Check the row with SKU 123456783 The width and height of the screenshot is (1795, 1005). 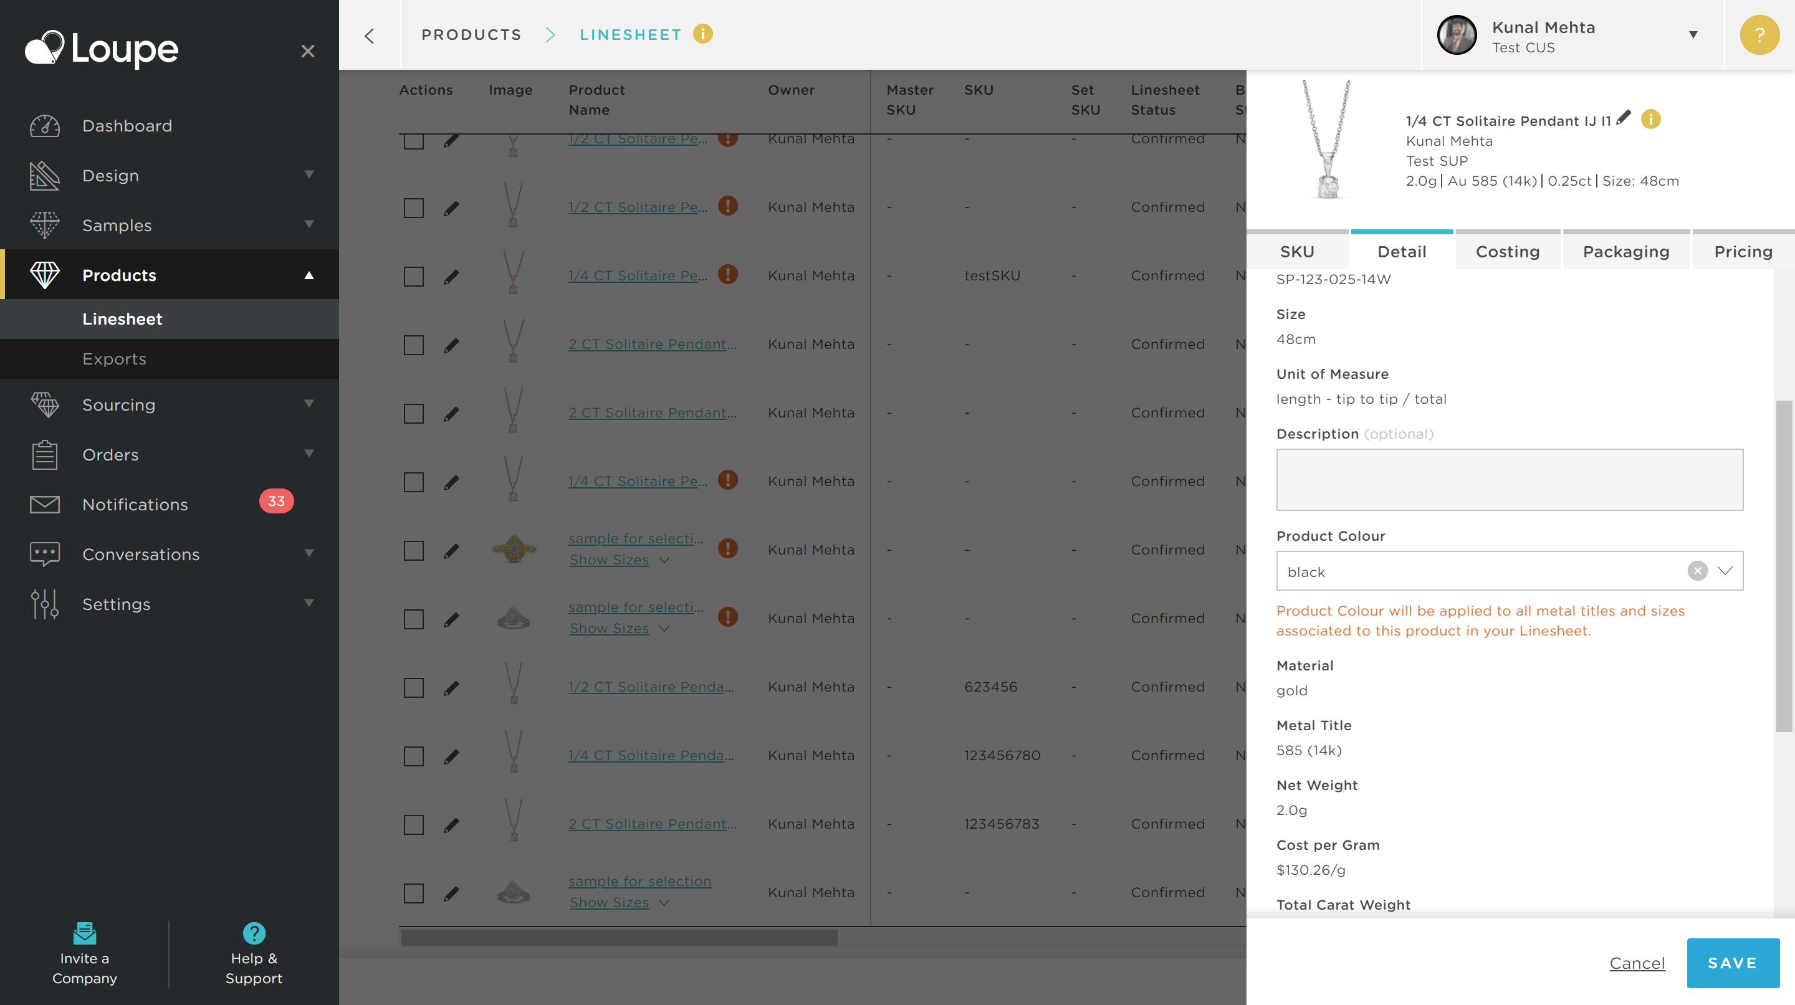(413, 824)
